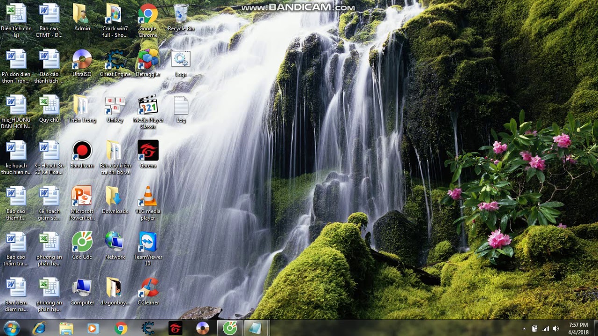598x336 pixels.
Task: Select Media Player Classic desktop icon
Action: [148, 112]
